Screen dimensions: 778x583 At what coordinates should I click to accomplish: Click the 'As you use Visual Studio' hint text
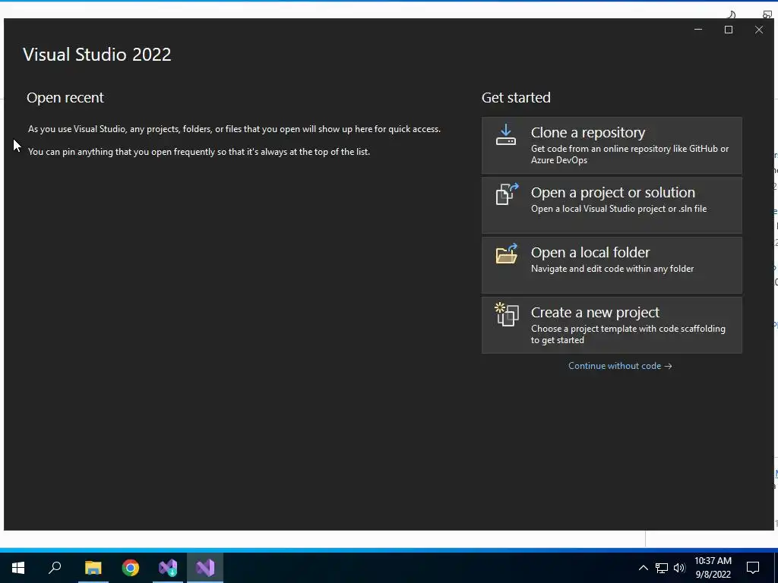[234, 129]
